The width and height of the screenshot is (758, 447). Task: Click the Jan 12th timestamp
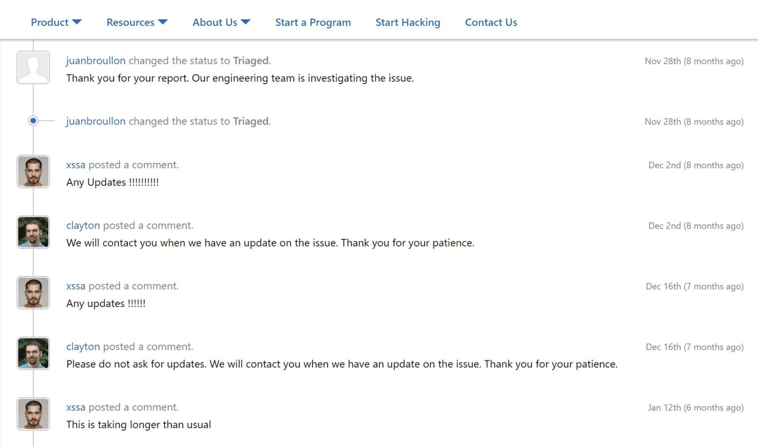click(695, 407)
